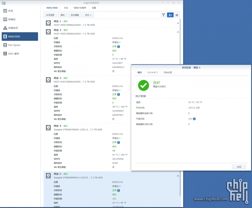Click the info icon beside 硬盘 2 分配状态
Viewport: 252px width, 208px height.
point(119,47)
